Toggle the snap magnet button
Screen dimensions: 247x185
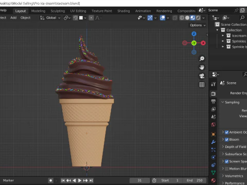point(76,18)
